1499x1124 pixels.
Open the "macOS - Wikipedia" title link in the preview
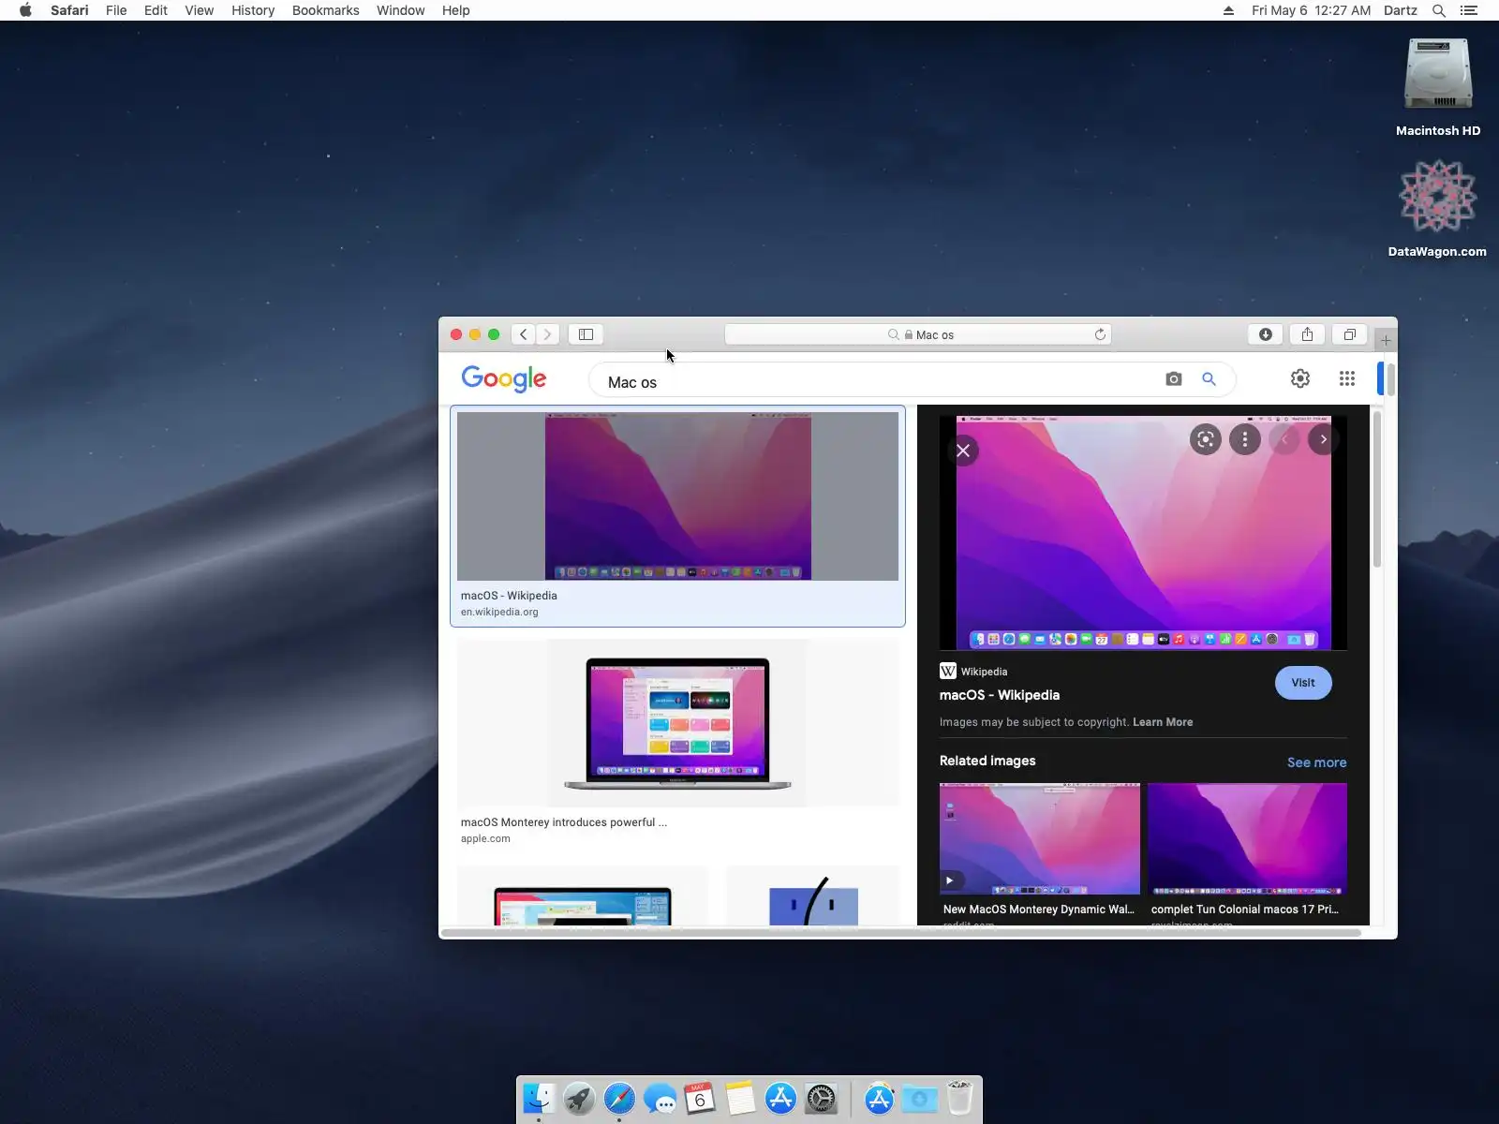tap(1000, 695)
